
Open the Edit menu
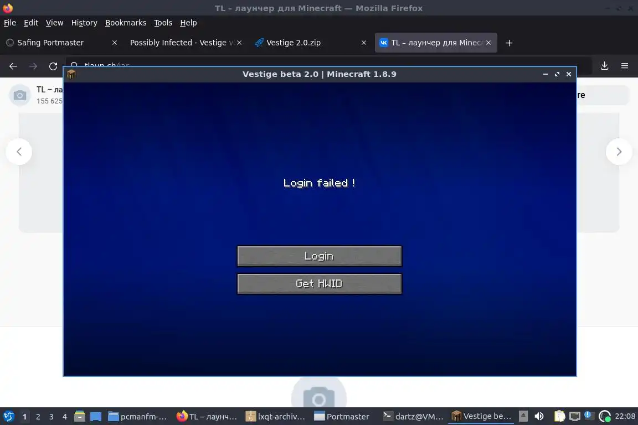point(31,23)
